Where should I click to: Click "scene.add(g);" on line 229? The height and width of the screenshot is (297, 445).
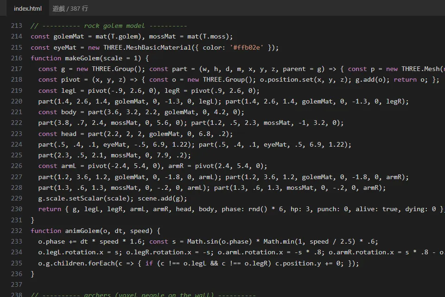coord(162,198)
